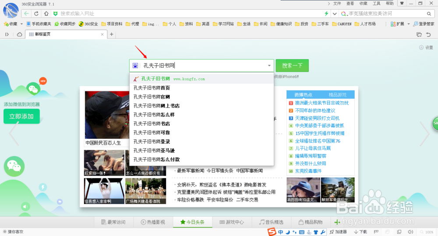Choose suggestion 孔夫子旧书网亚马逊
The height and width of the screenshot is (236, 438).
[201, 150]
